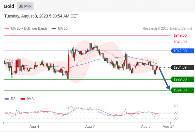Screen dimensions: 195x132
Task: Click the 9MA legend swatch
Action: [22, 99]
